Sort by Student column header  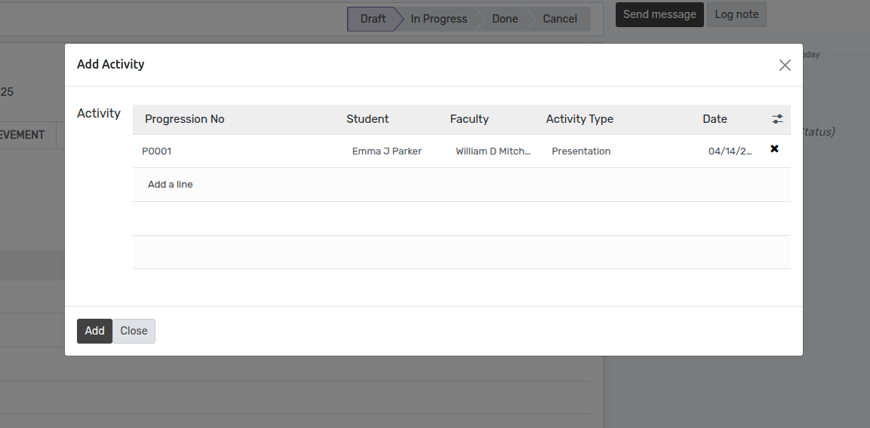(367, 119)
